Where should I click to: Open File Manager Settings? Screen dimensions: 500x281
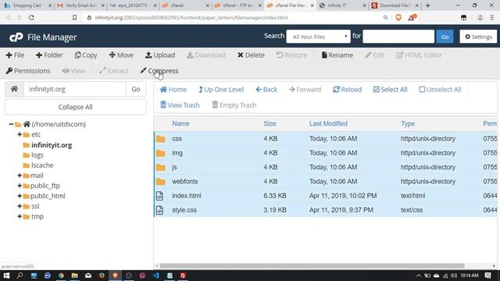478,37
